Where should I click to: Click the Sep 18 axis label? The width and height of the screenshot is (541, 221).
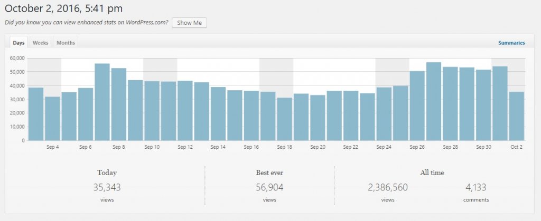click(x=284, y=147)
